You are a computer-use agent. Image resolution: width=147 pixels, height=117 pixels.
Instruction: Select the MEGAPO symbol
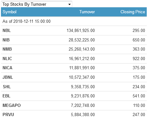(x=12, y=105)
